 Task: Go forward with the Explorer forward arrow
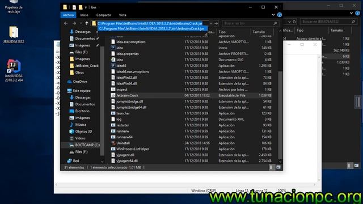(x=74, y=23)
